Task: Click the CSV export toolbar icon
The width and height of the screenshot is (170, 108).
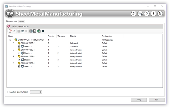Action: click(35, 31)
